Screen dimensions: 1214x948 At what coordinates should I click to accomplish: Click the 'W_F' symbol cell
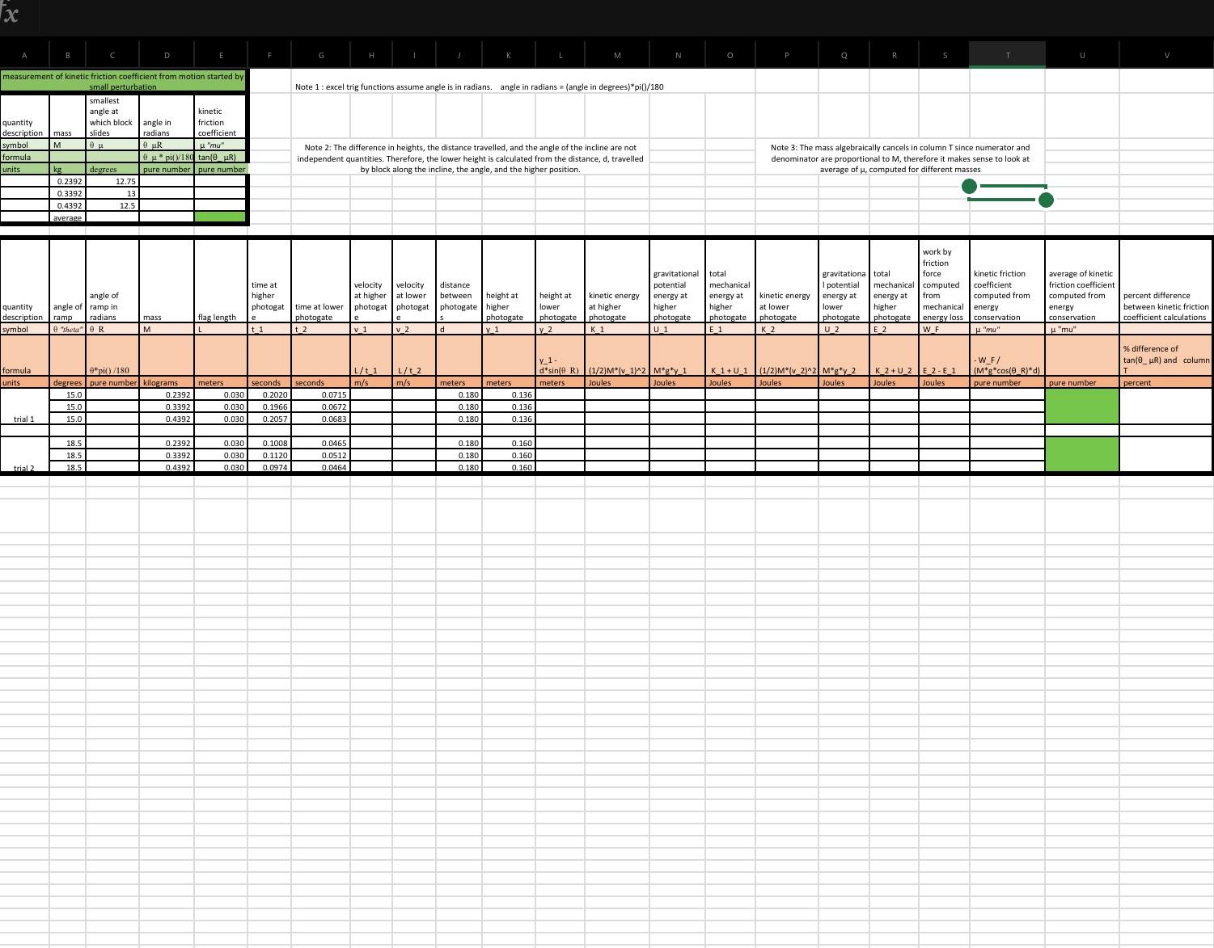[x=944, y=330]
